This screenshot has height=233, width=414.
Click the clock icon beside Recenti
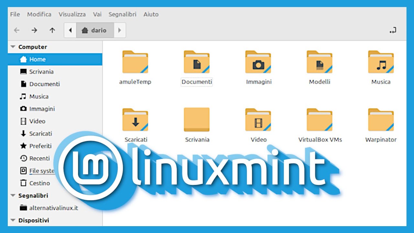pyautogui.click(x=23, y=158)
